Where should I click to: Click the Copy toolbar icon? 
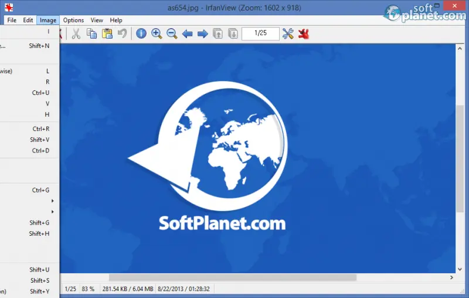pos(91,33)
